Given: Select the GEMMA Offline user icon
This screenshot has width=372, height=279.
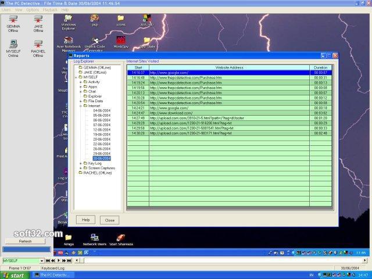Looking at the screenshot, I should pyautogui.click(x=13, y=24).
